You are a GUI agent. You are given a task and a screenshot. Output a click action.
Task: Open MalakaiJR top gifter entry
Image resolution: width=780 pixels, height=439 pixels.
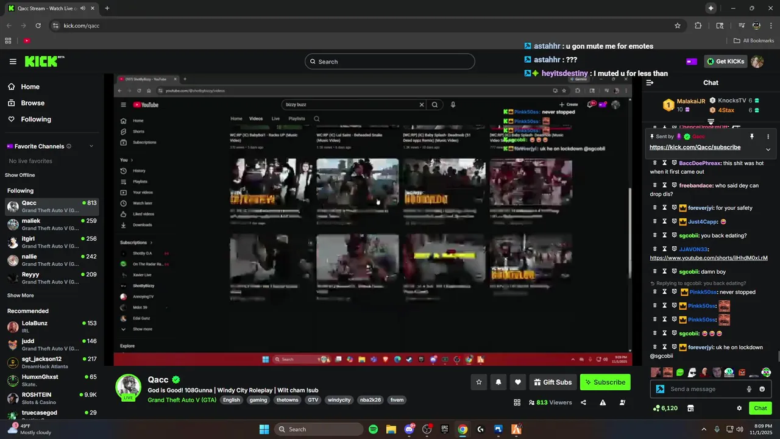click(x=684, y=105)
